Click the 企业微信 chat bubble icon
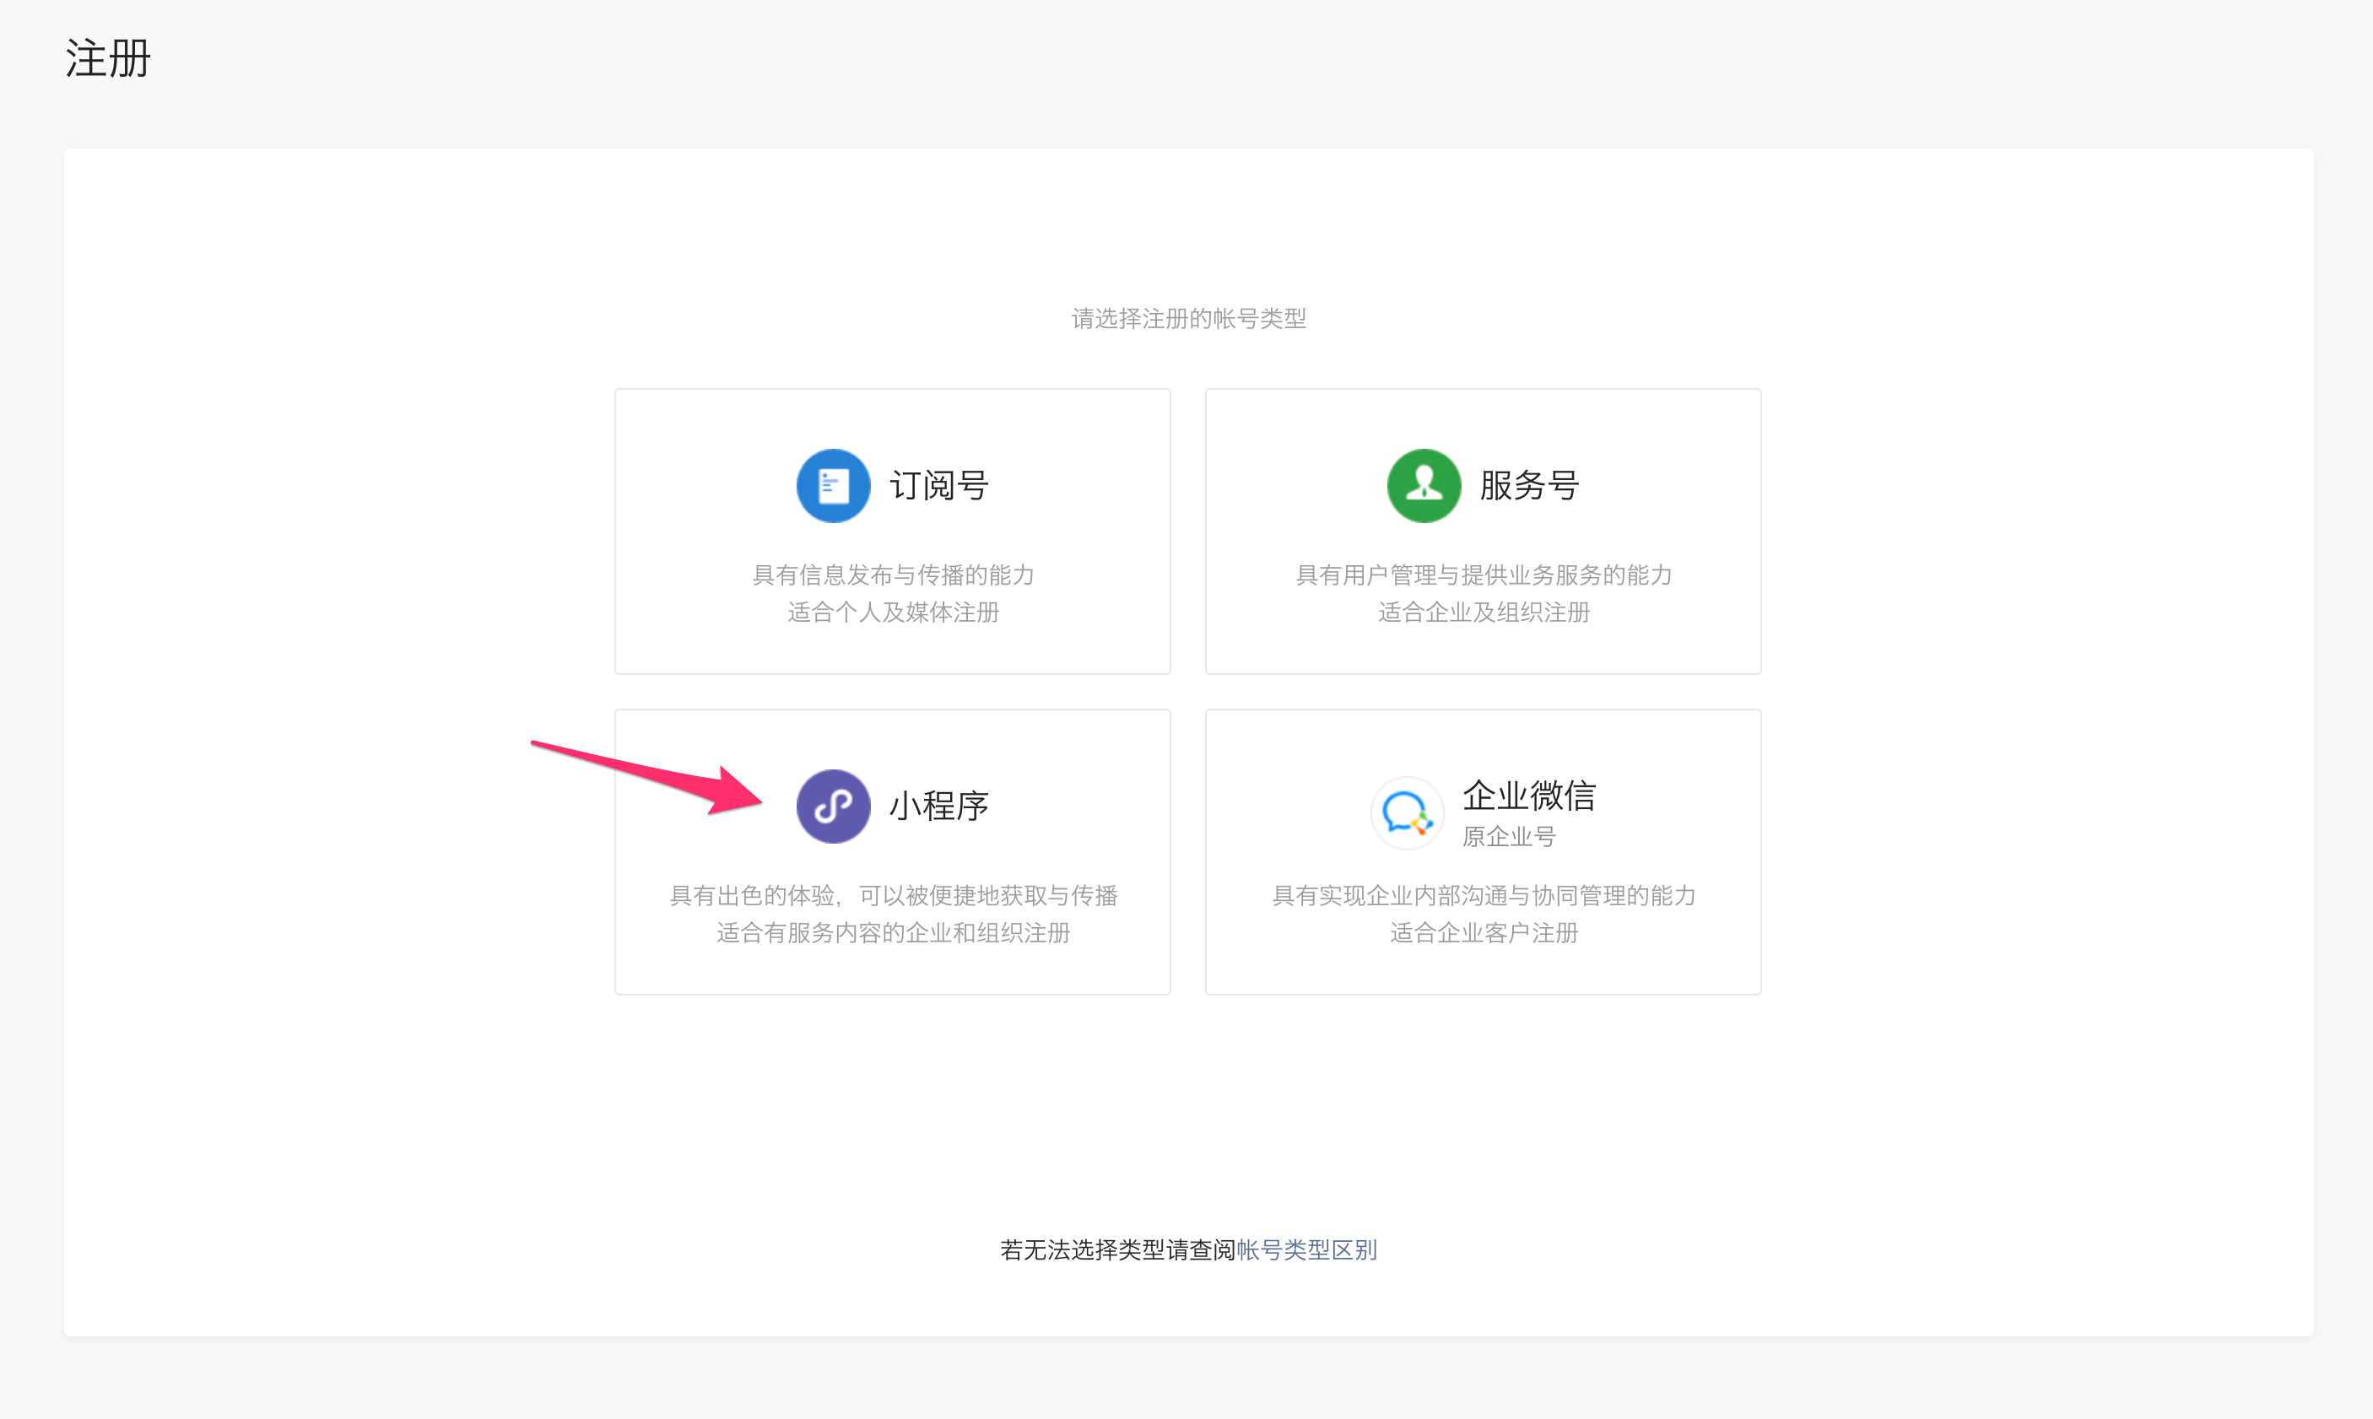This screenshot has width=2373, height=1419. click(1406, 812)
